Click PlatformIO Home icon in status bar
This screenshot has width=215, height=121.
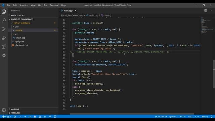[15, 117]
